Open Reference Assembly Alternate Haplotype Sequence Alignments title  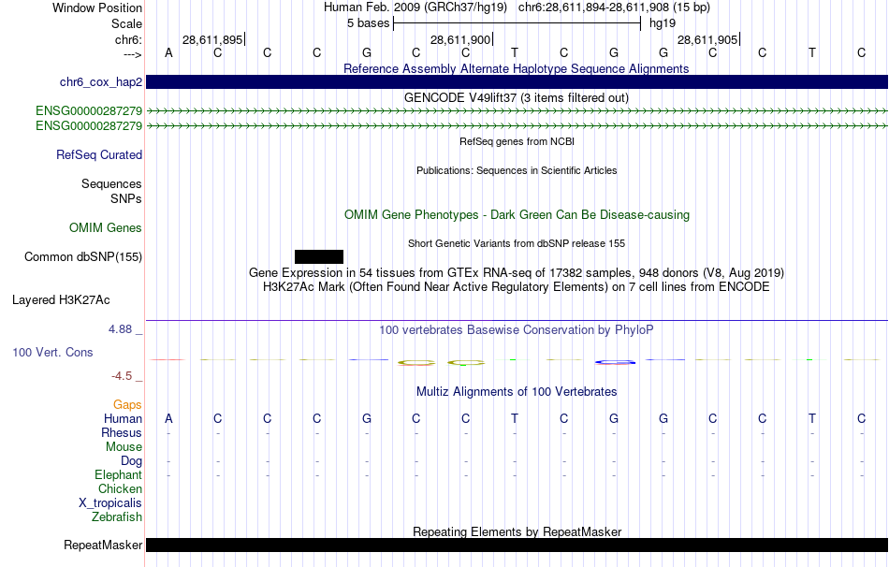517,68
